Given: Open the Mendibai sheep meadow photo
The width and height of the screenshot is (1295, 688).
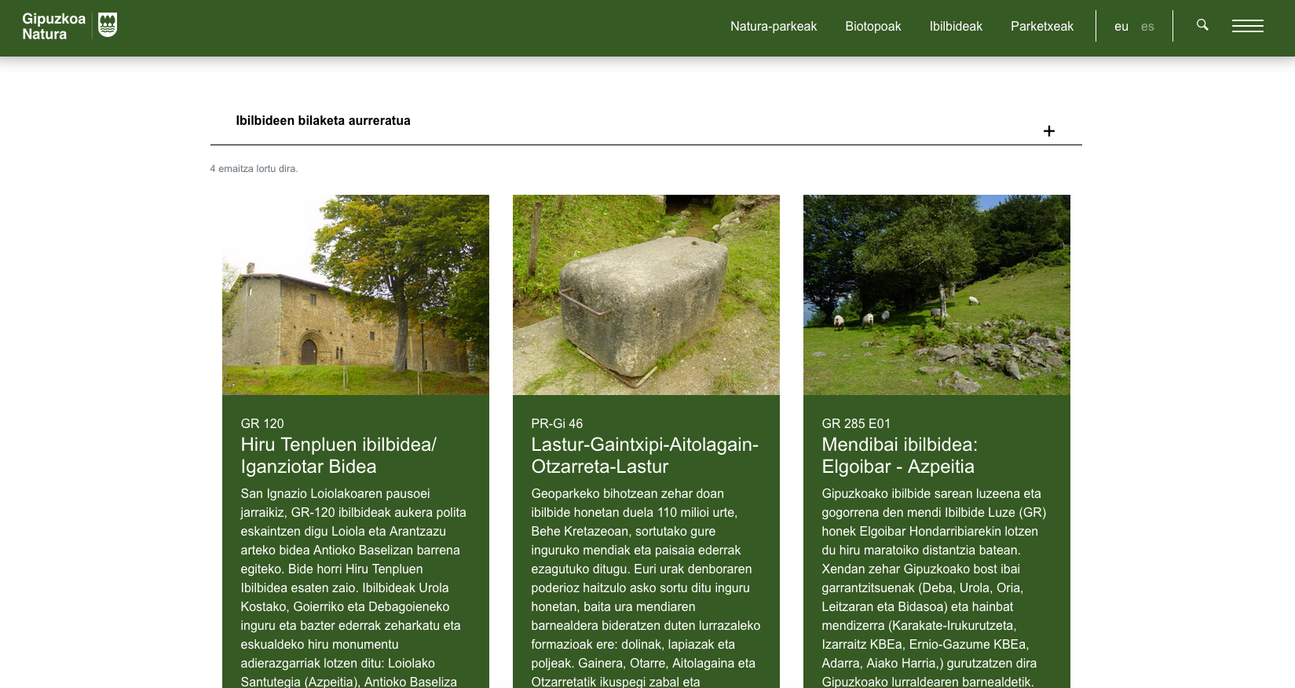Looking at the screenshot, I should click(937, 295).
